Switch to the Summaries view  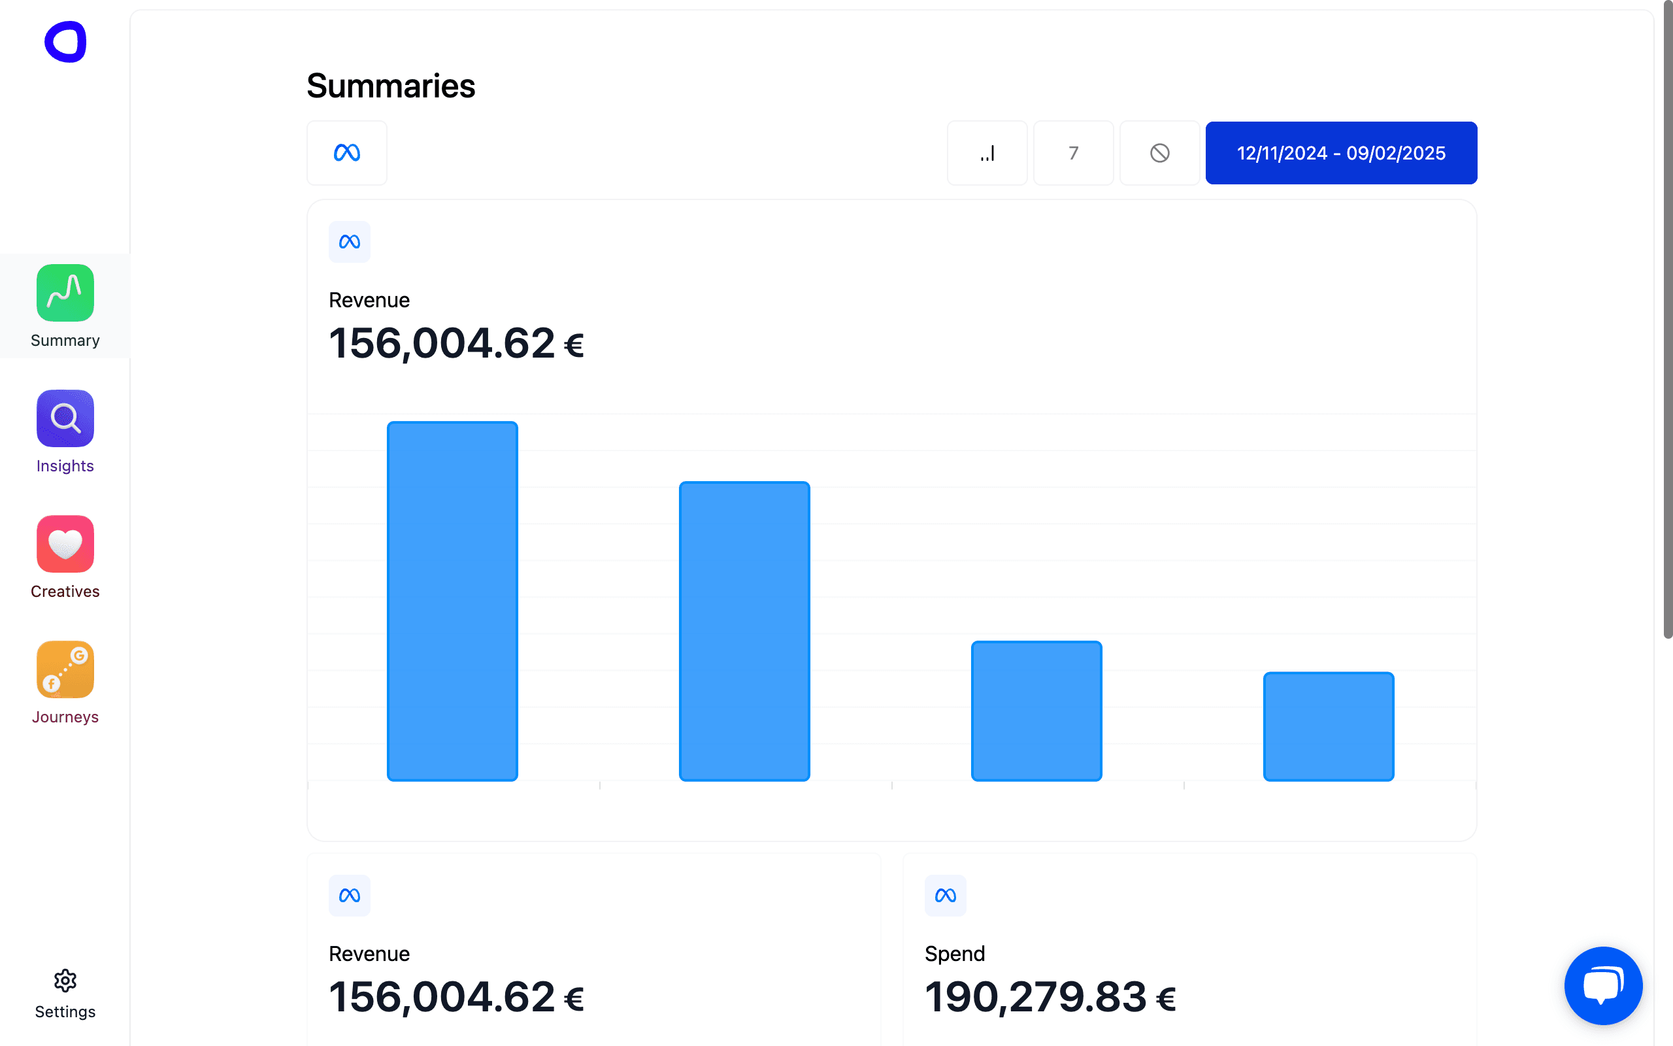point(391,84)
